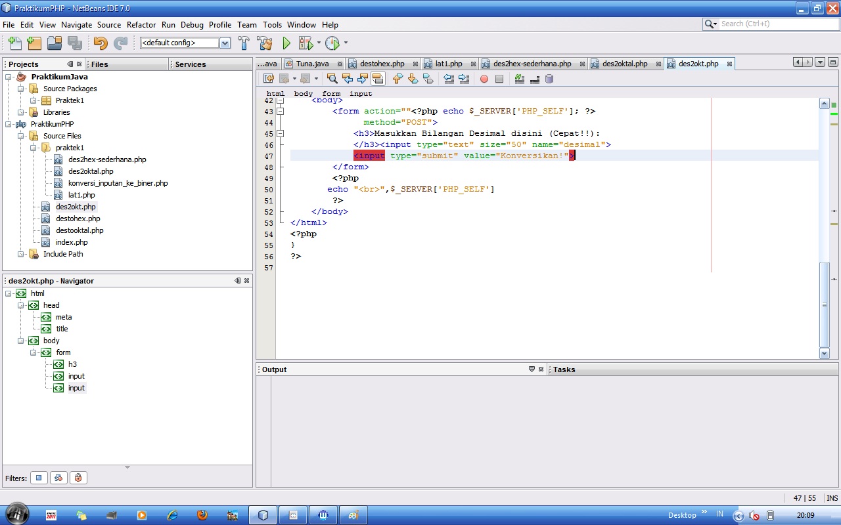Click the editor vertical scrollbar thumb
The width and height of the screenshot is (841, 525).
tap(825, 304)
